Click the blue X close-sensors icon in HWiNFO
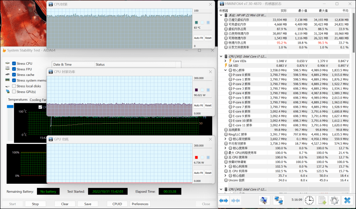Screen dimensions: 356x209 (x=347, y=200)
